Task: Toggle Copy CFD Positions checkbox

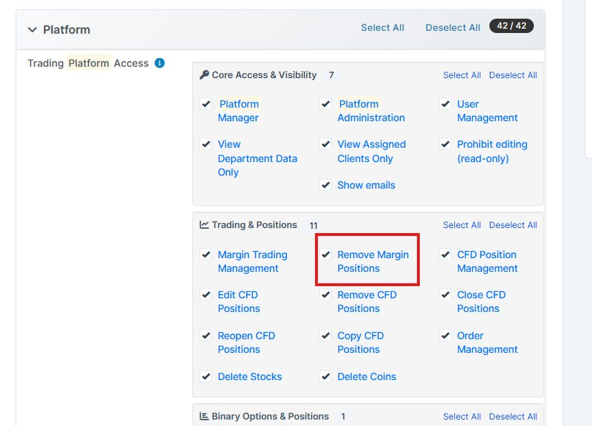Action: tap(326, 336)
